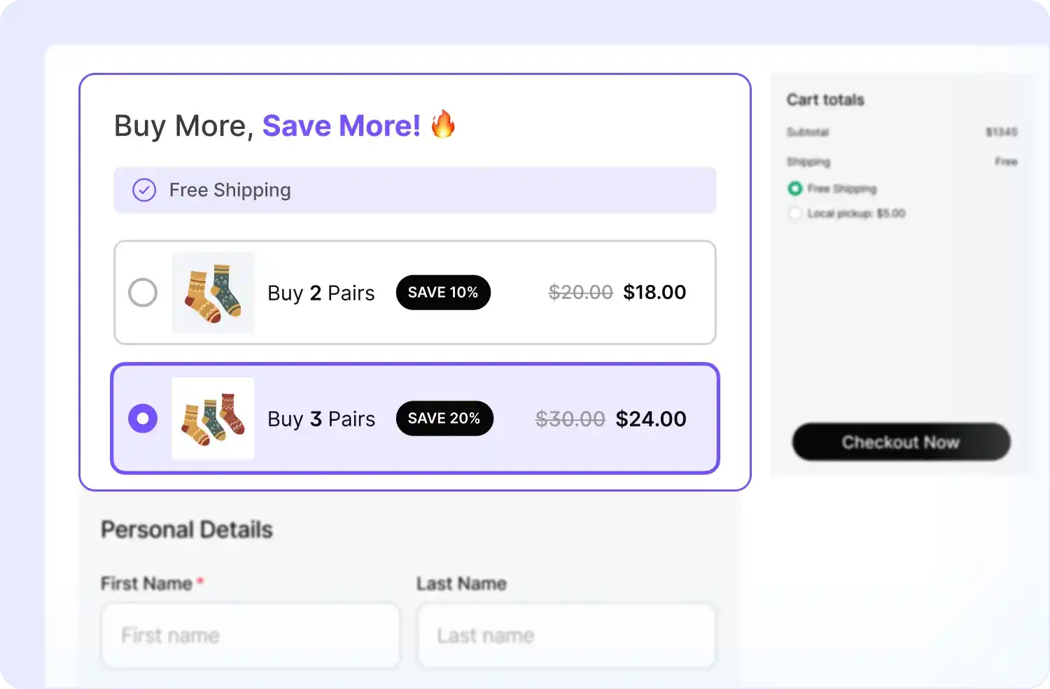Click the discounted $24.00 price

click(650, 418)
